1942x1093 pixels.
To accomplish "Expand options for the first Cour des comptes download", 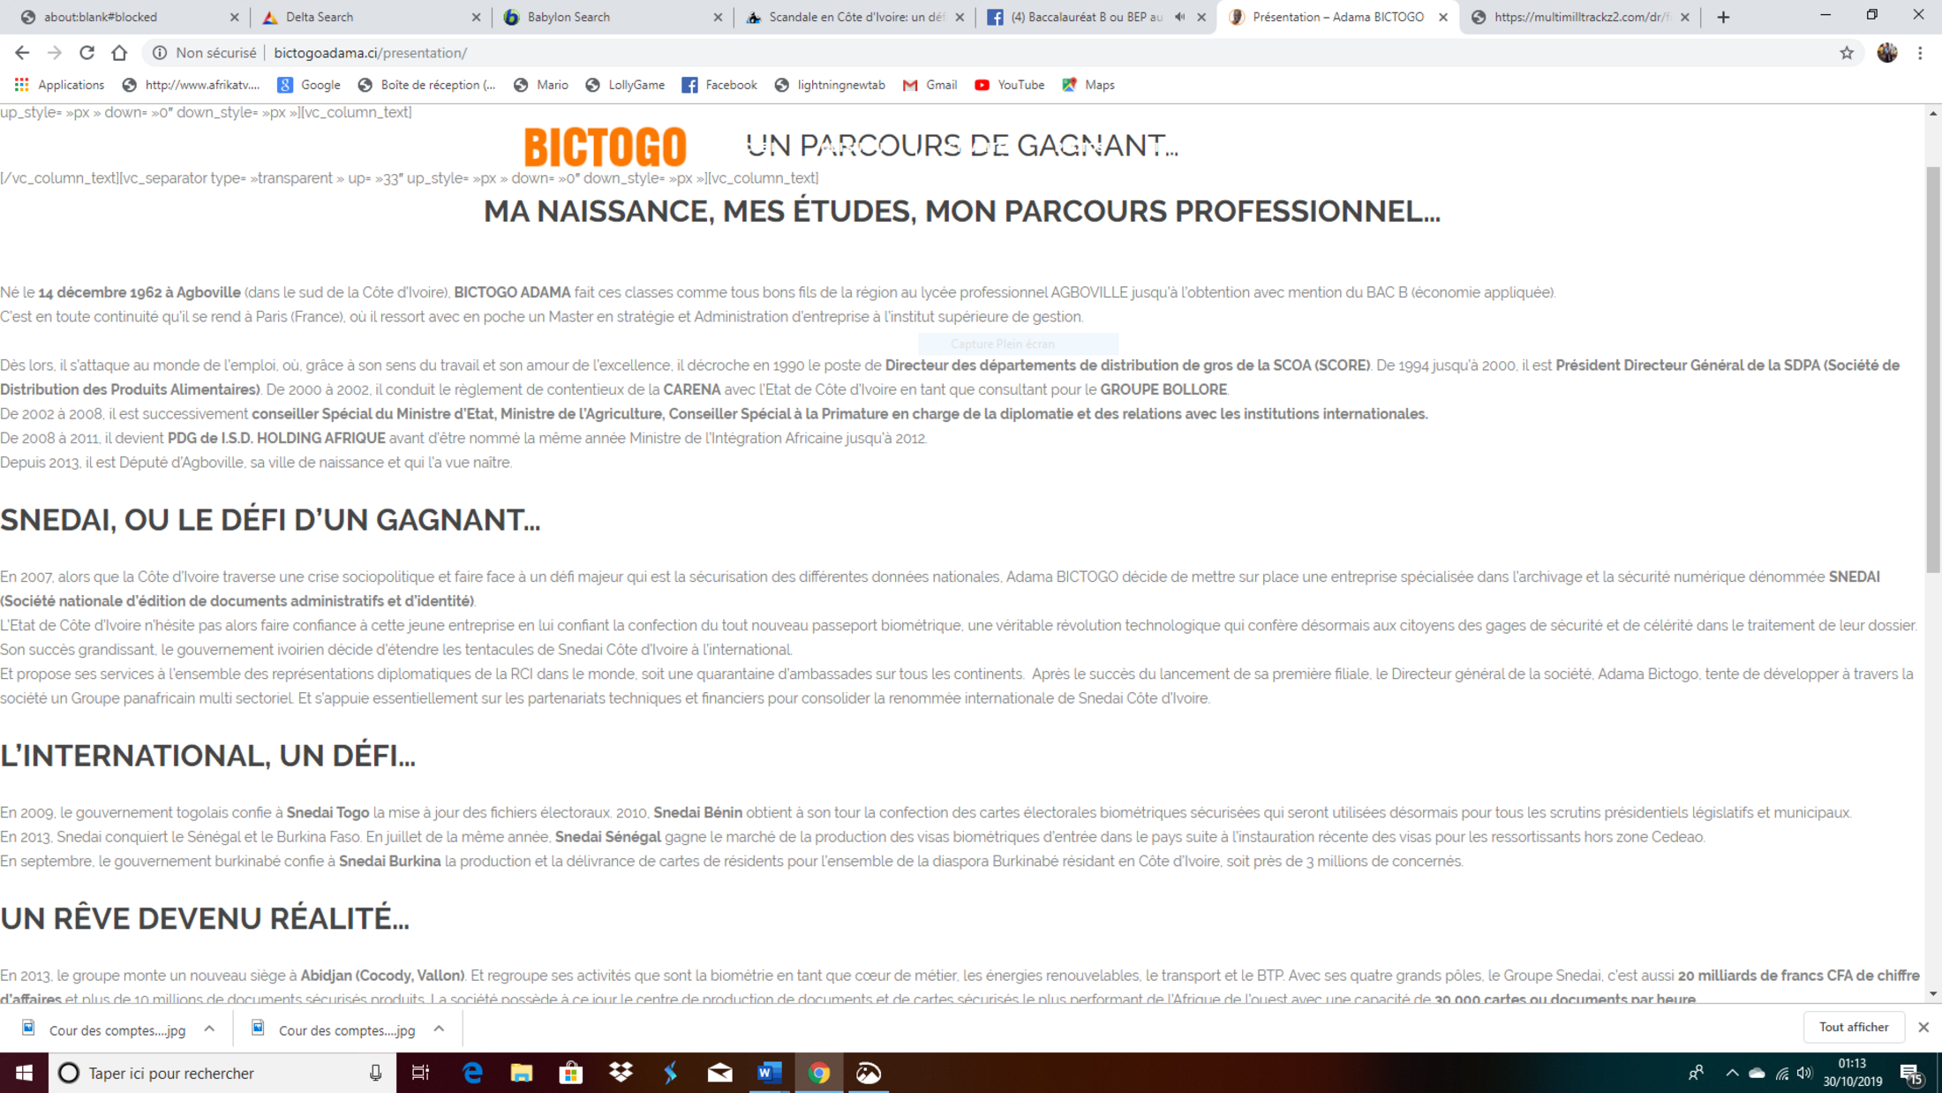I will tap(209, 1029).
